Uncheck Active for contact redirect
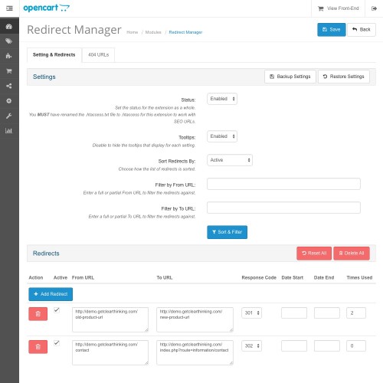Viewport: 383px width, 383px height. point(57,343)
